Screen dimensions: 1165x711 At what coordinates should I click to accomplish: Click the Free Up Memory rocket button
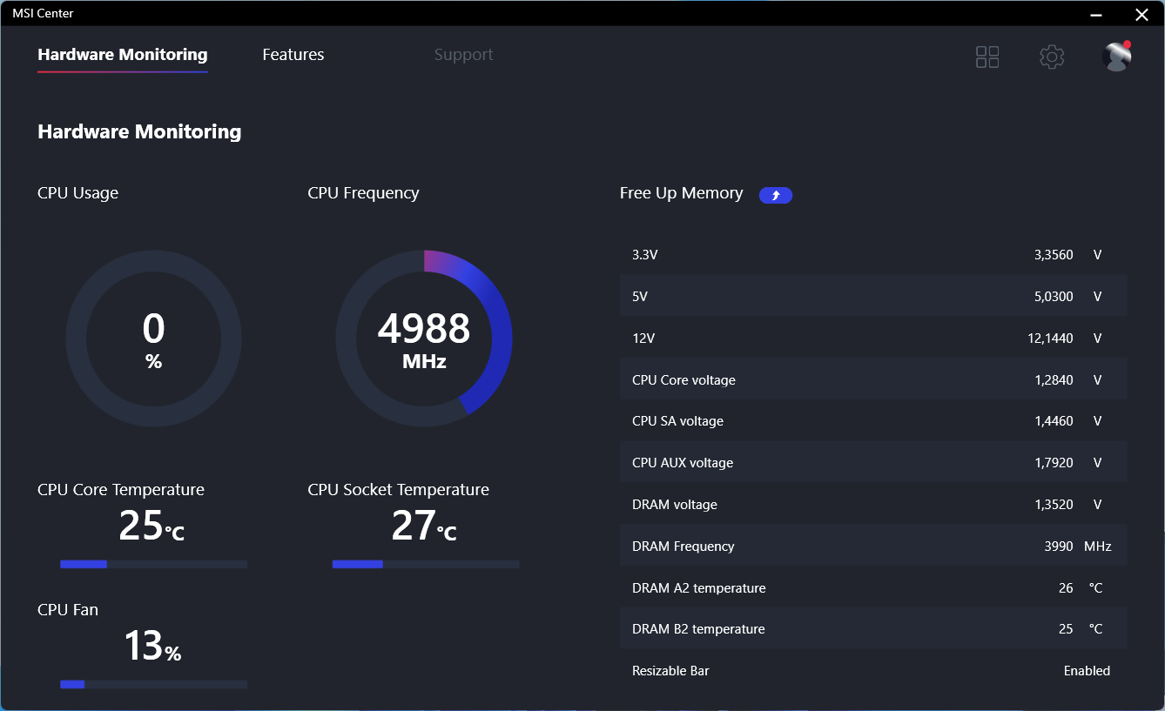click(776, 195)
